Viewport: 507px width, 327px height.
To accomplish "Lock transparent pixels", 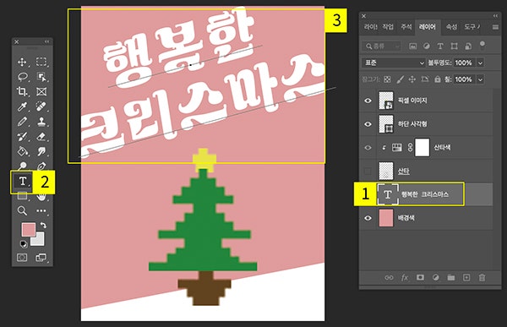I will click(387, 79).
